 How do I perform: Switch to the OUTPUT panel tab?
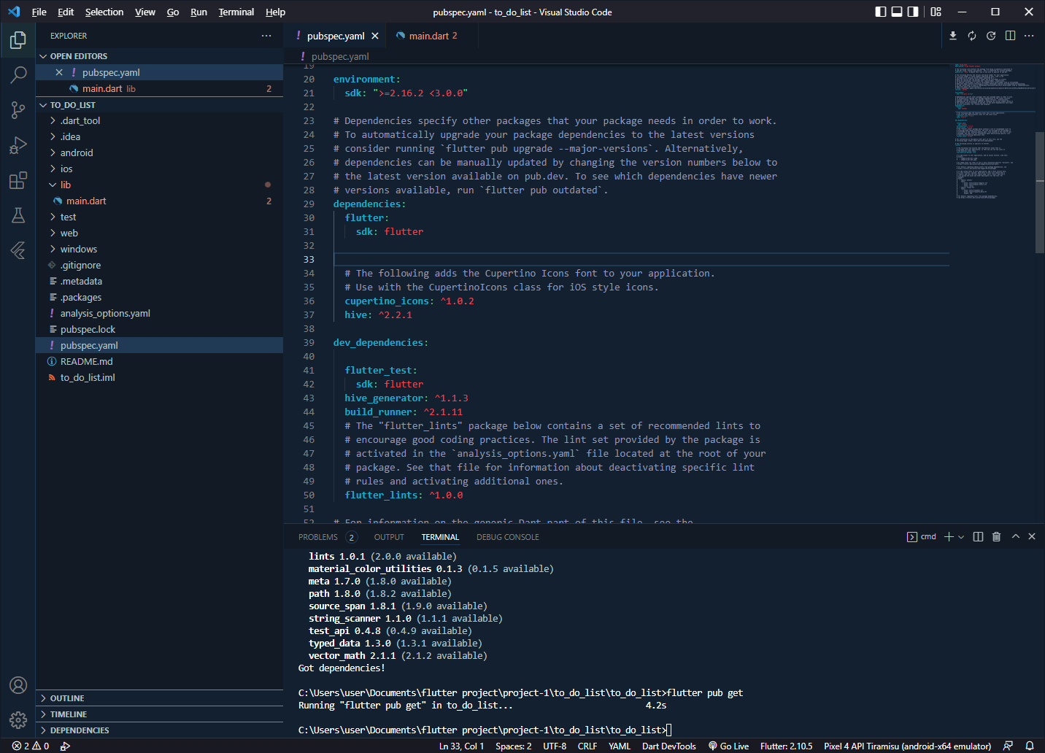[x=389, y=537]
